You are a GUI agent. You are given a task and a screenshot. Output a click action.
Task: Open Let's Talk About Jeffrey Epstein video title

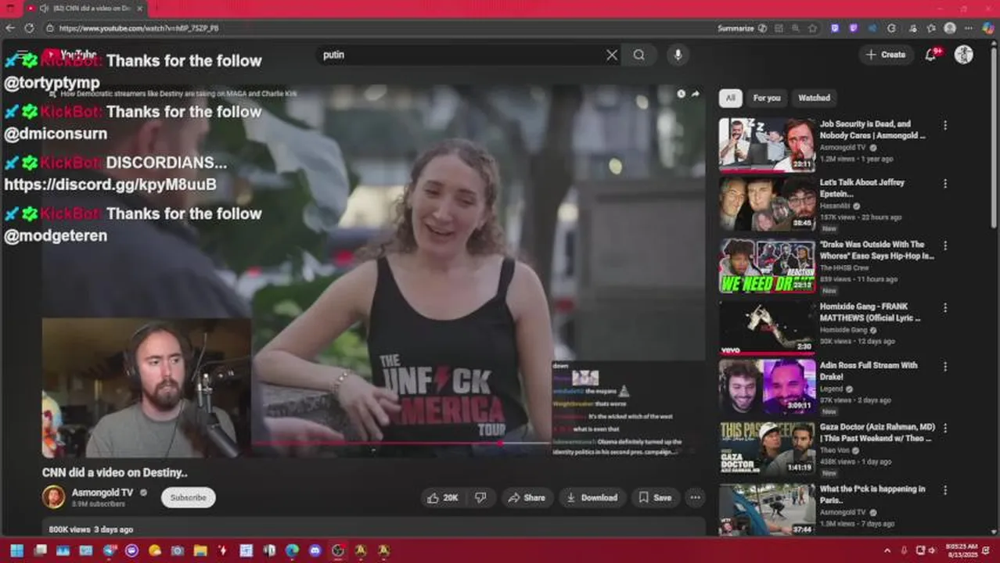(x=862, y=188)
